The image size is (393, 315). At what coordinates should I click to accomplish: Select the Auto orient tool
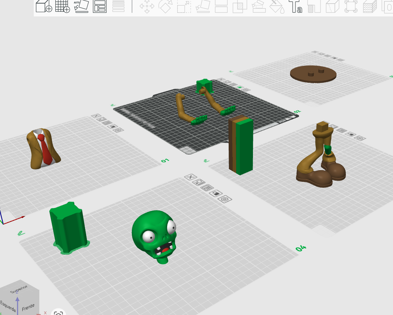pyautogui.click(x=81, y=6)
